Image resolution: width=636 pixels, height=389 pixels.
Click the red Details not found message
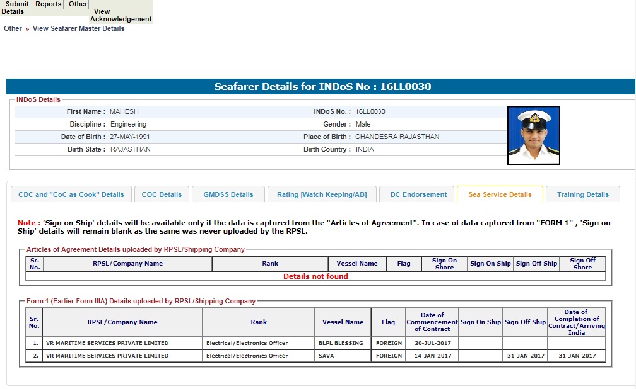click(x=315, y=276)
